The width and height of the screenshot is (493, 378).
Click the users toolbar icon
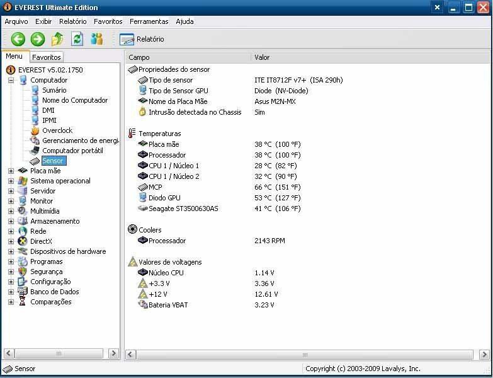click(96, 39)
